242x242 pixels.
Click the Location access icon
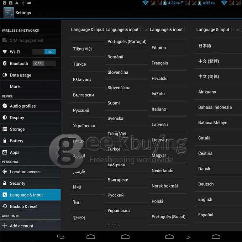click(x=5, y=172)
